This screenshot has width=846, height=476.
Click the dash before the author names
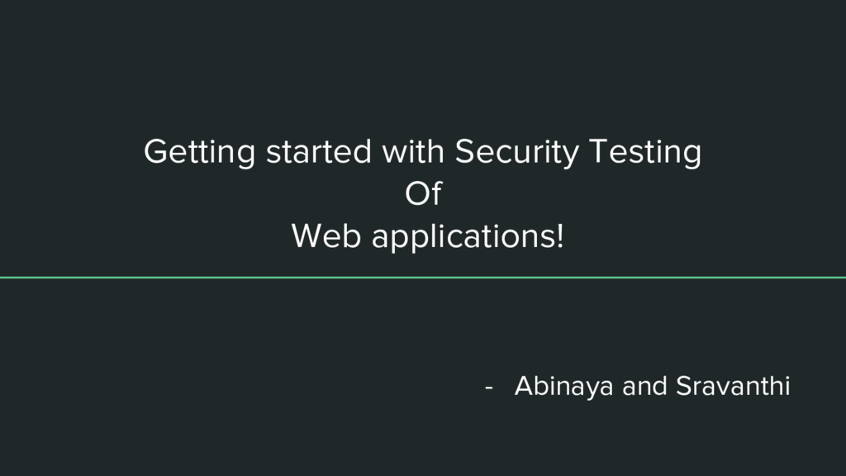click(x=490, y=387)
